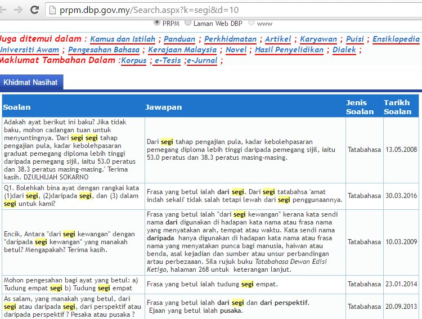Click the Tarikh Soalan column header

click(x=401, y=107)
